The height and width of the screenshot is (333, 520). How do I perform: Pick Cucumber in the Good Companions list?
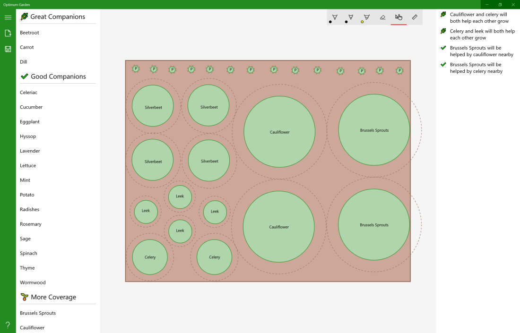coord(31,107)
